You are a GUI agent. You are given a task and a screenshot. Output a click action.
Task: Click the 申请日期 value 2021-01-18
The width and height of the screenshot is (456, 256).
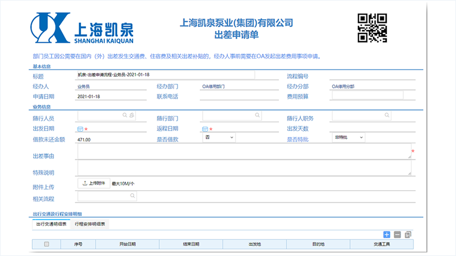pyautogui.click(x=89, y=97)
